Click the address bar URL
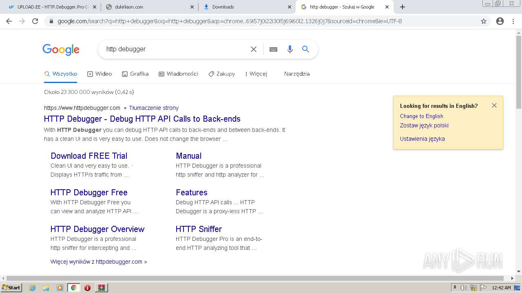This screenshot has width=522, height=293. pos(230,21)
